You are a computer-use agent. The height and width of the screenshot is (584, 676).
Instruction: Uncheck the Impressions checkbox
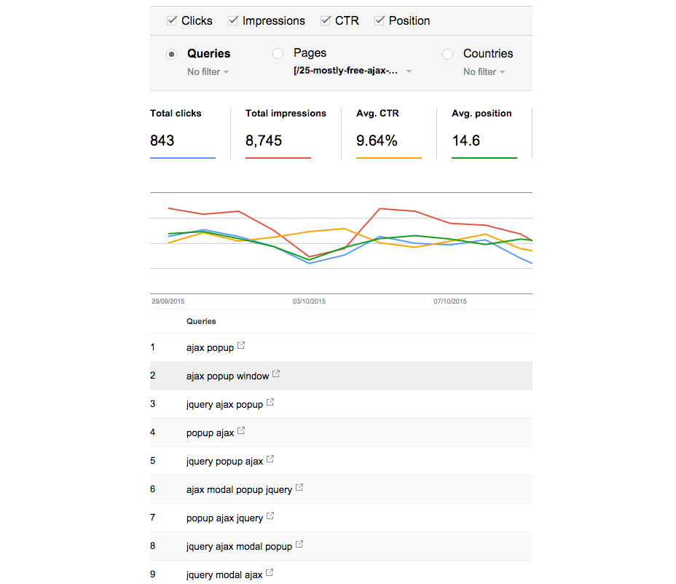click(x=233, y=20)
